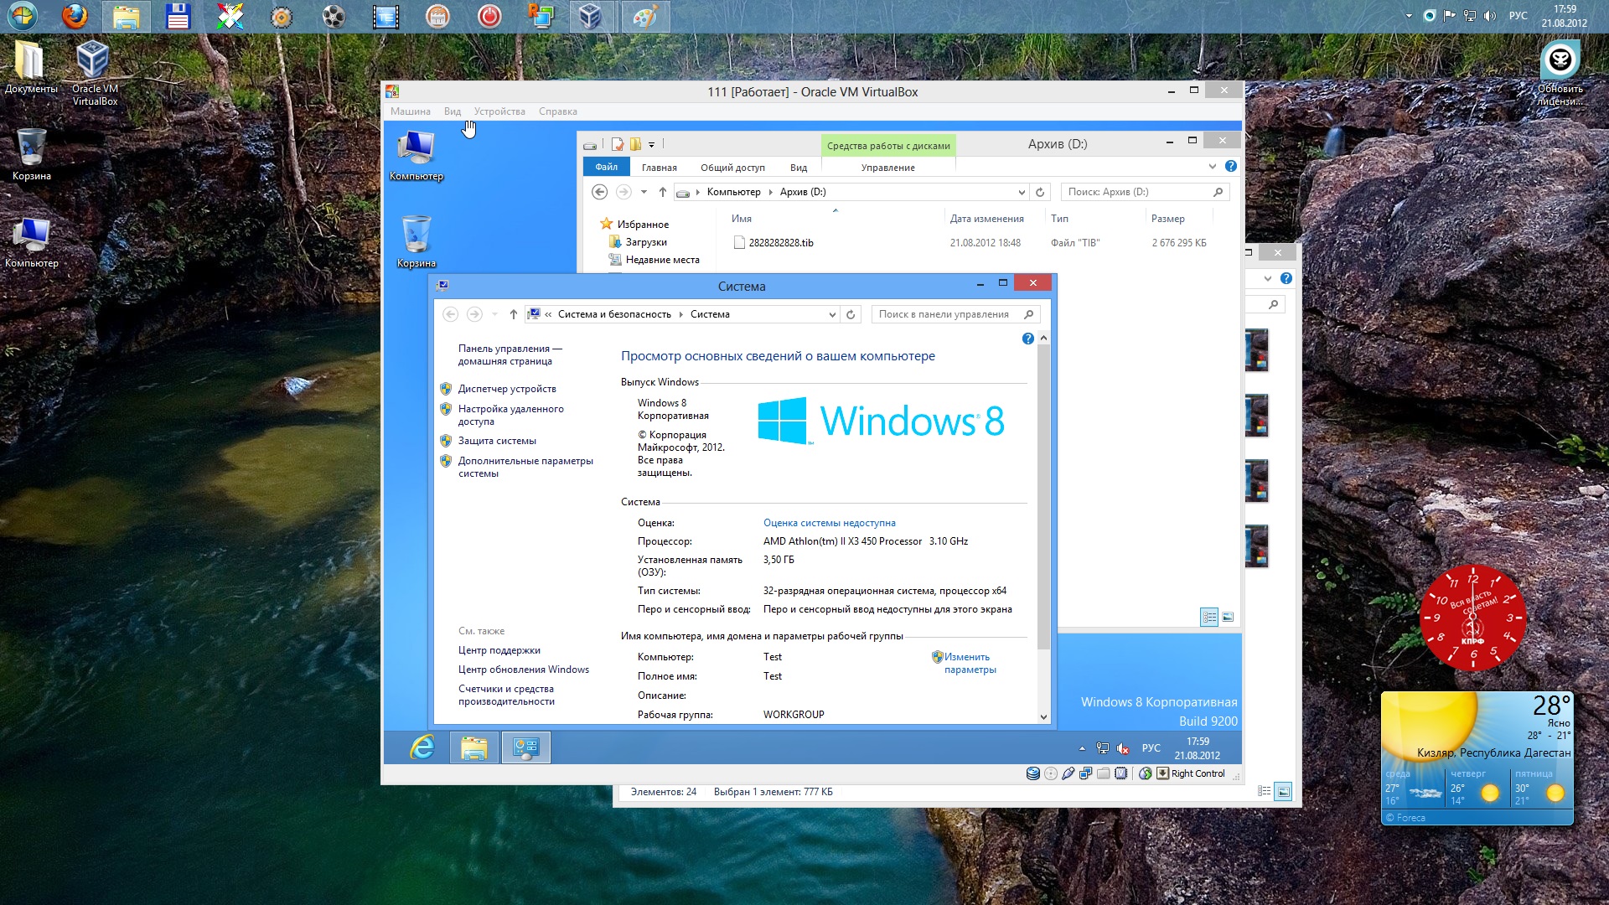Image resolution: width=1609 pixels, height=905 pixels.
Task: Open Центр обновления Windows link
Action: pos(524,670)
